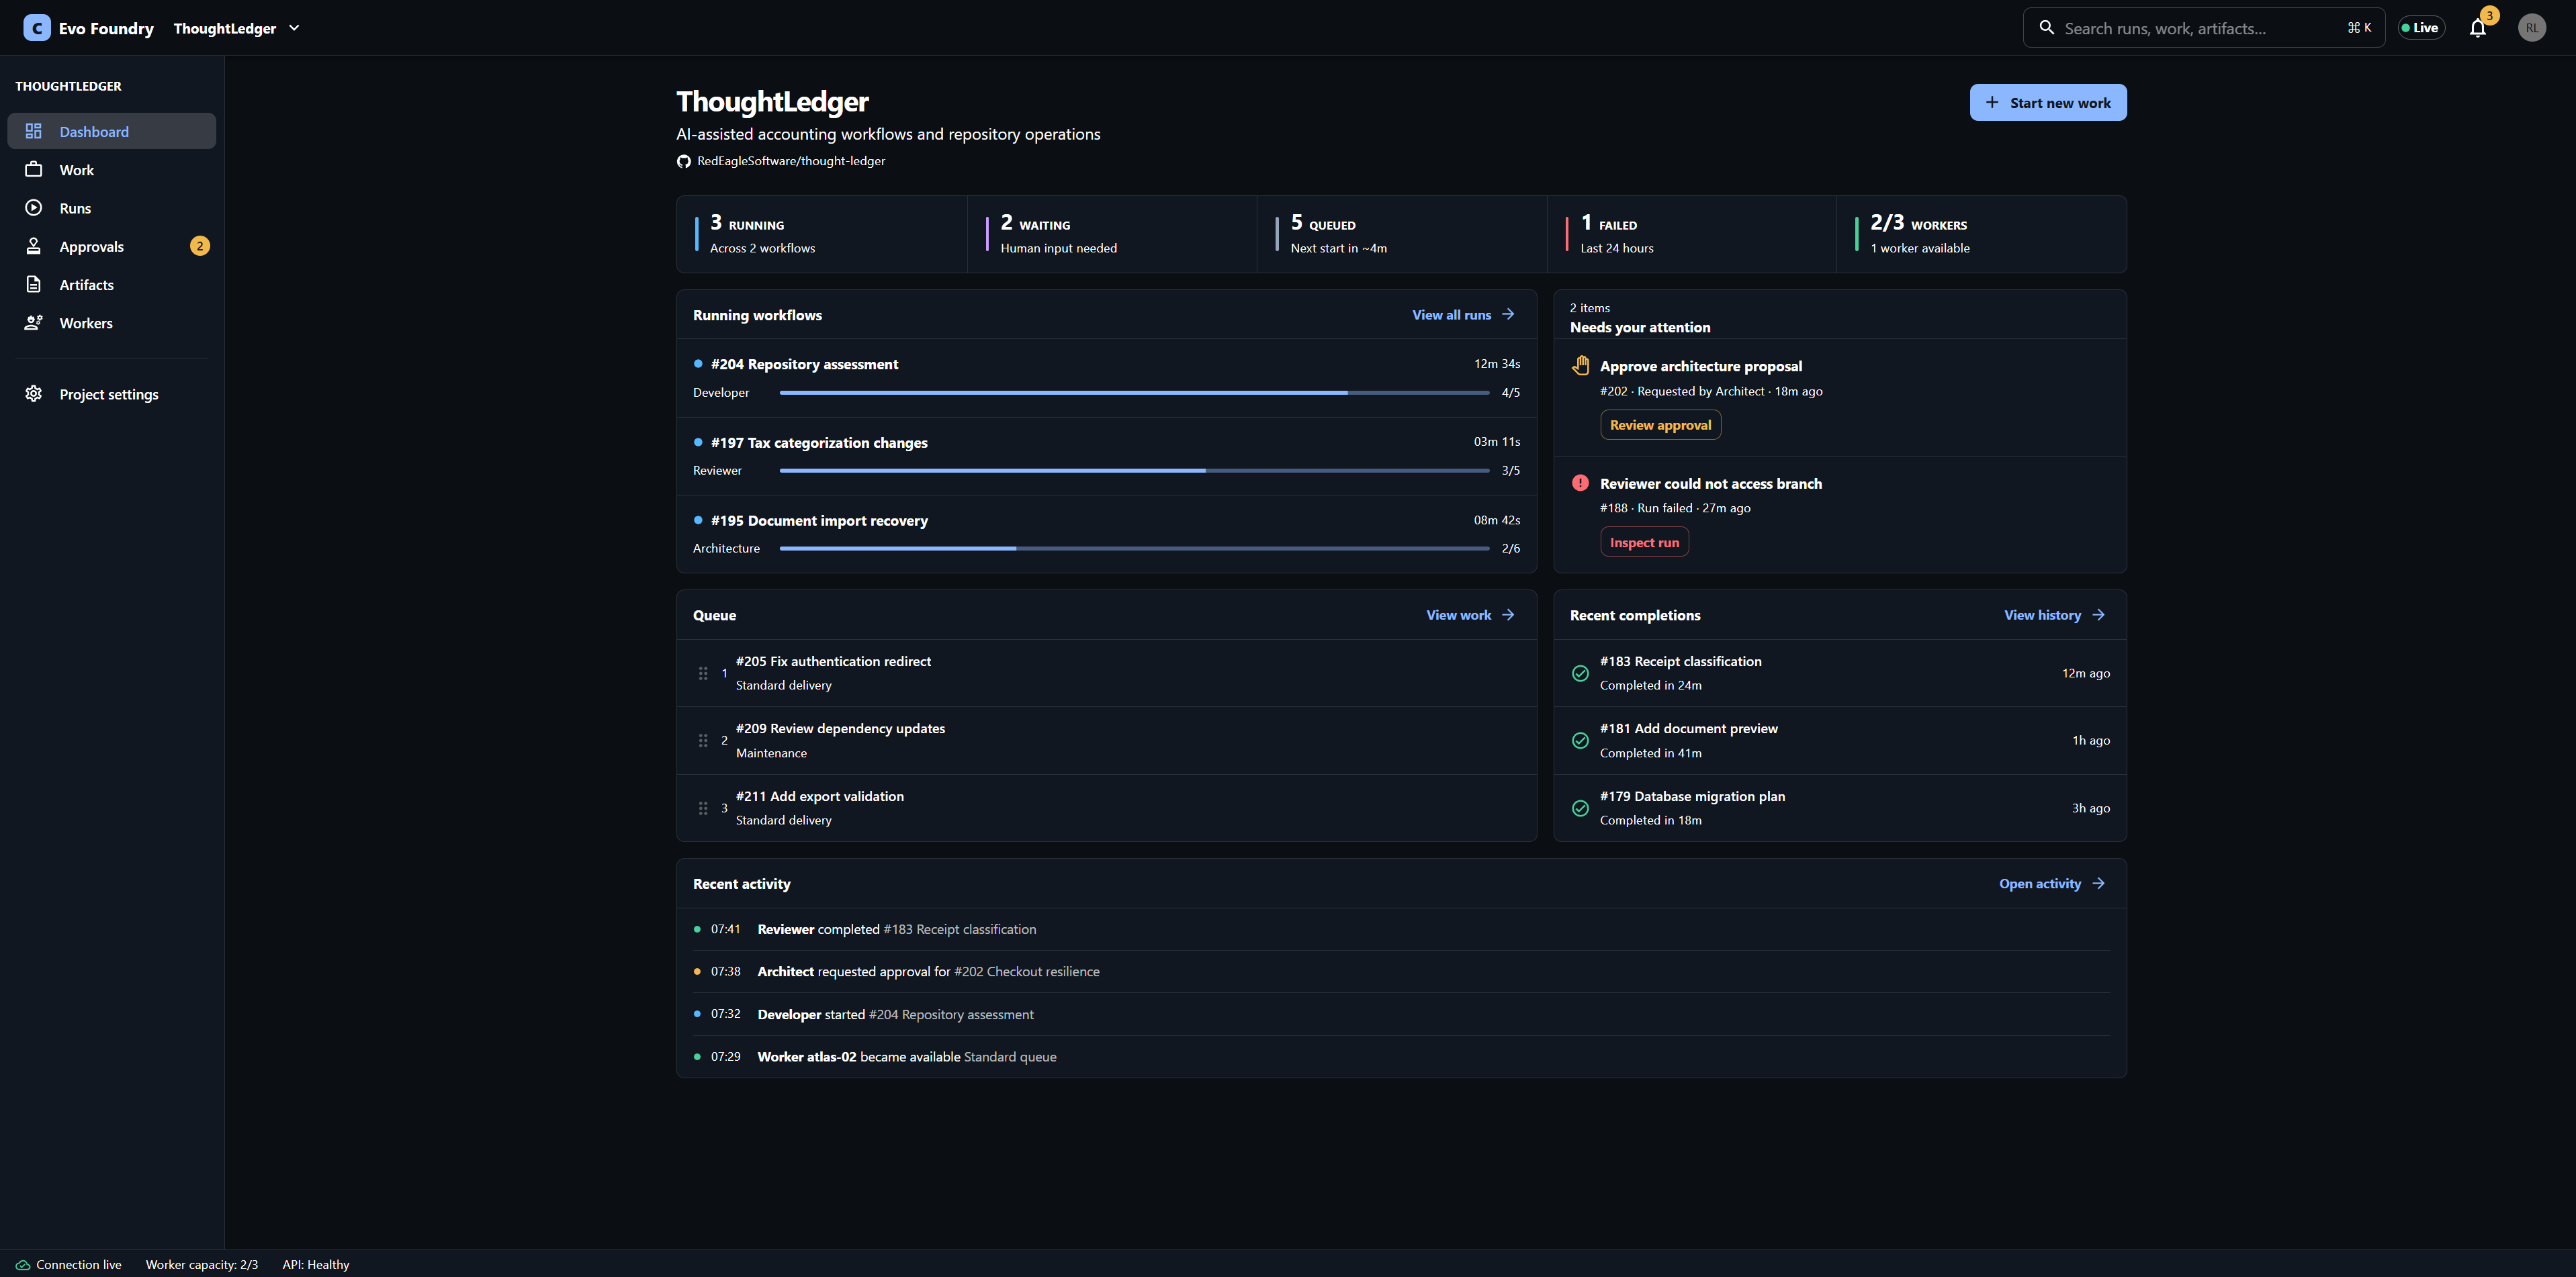
Task: Click progress bar of #204 Repository assessment
Action: click(1134, 393)
